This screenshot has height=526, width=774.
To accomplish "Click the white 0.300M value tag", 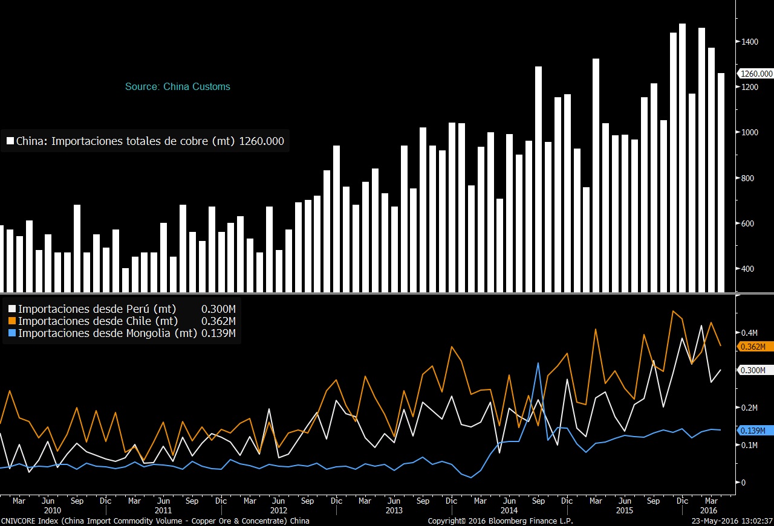I will pyautogui.click(x=755, y=370).
